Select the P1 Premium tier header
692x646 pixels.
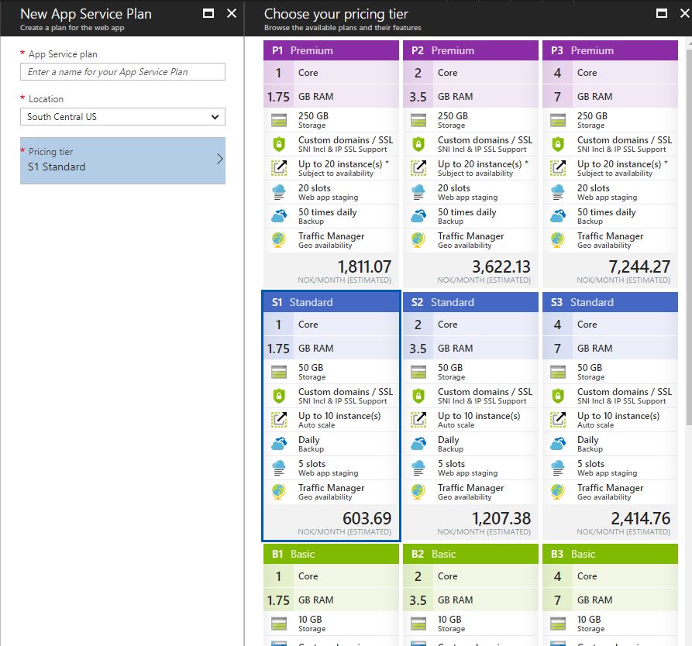click(331, 50)
